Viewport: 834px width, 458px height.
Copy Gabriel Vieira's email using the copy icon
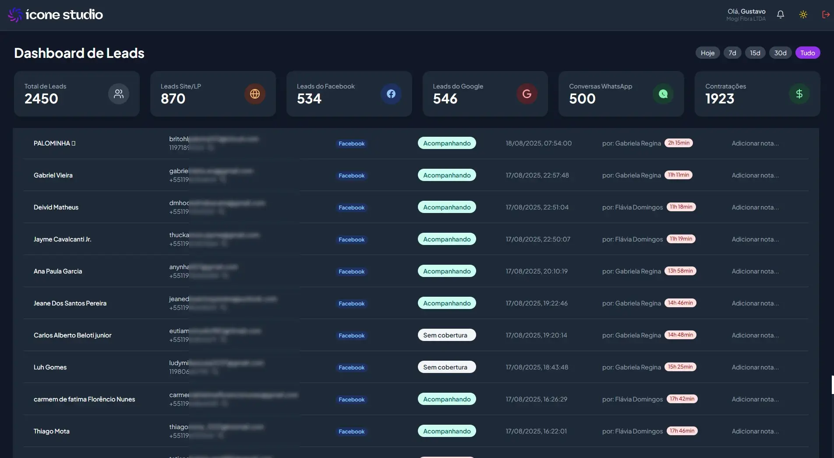[258, 170]
